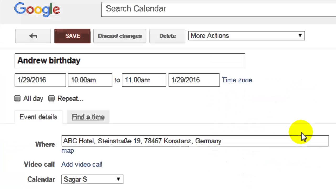The width and height of the screenshot is (336, 189).
Task: Focus the Search Calendar field
Action: click(x=218, y=9)
